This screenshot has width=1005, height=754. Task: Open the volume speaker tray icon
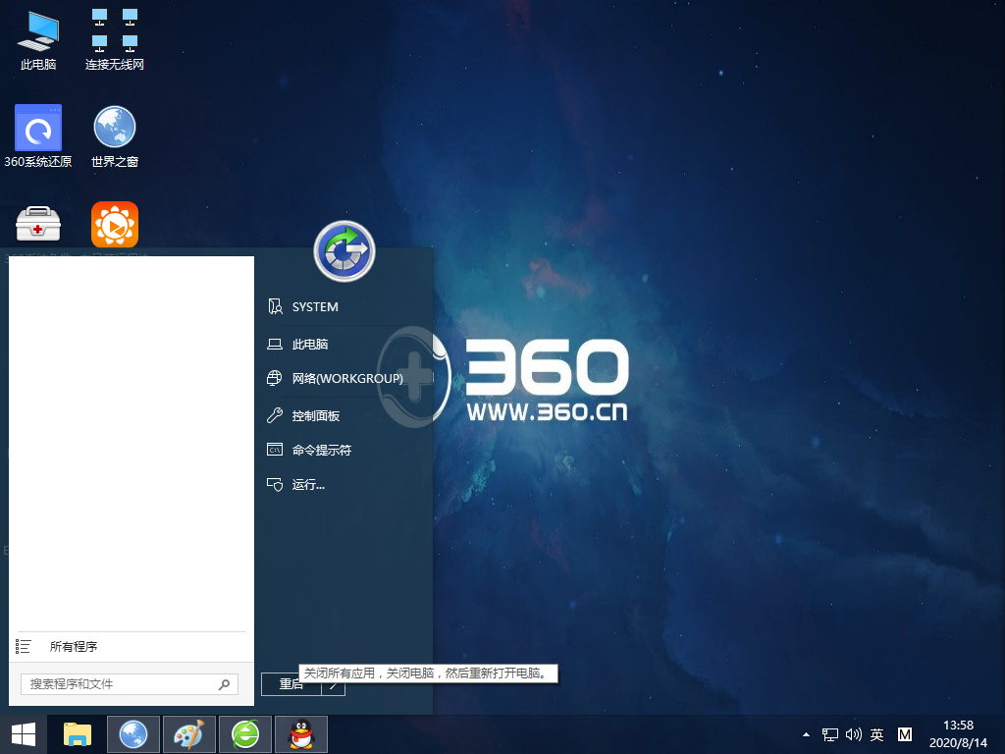coord(853,734)
